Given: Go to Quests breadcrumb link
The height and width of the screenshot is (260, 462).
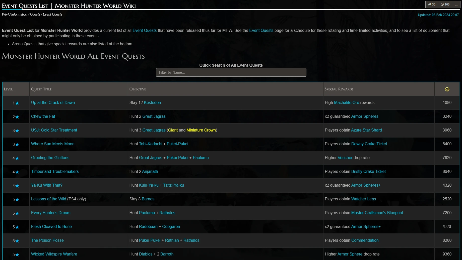Looking at the screenshot, I should 35,14.
